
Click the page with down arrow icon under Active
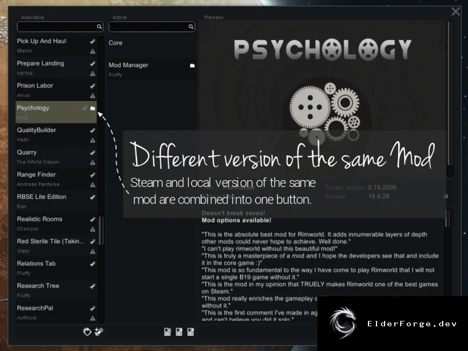179,332
